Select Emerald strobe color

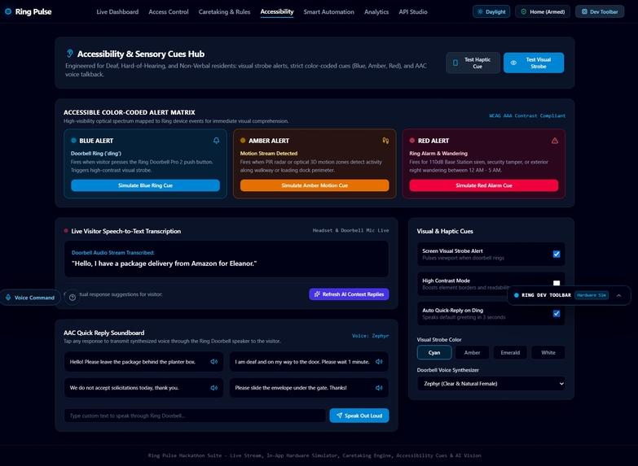click(510, 352)
